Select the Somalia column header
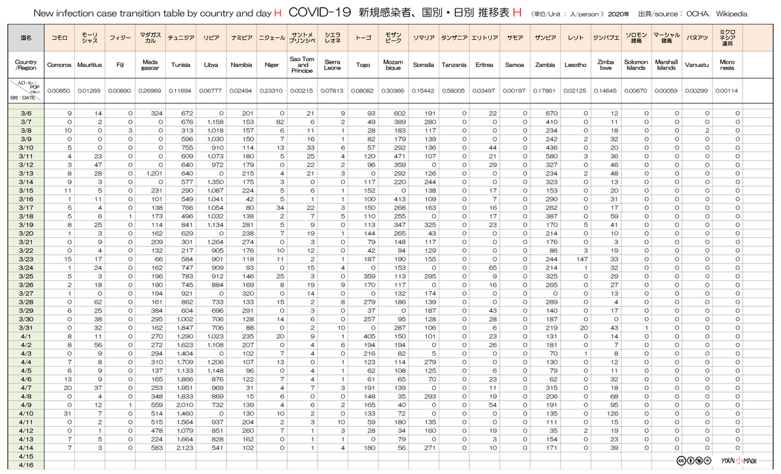Image resolution: width=781 pixels, height=474 pixels. (424, 65)
